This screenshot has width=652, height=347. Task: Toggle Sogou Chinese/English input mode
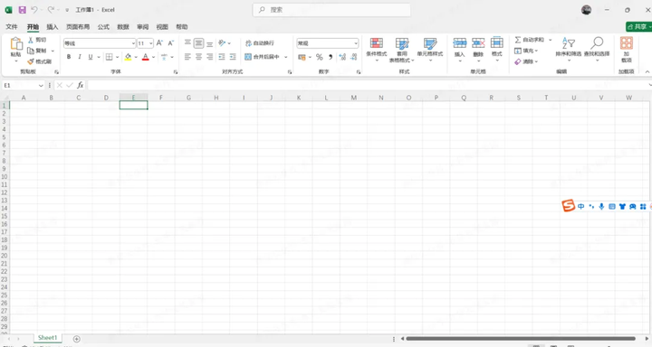pyautogui.click(x=580, y=206)
